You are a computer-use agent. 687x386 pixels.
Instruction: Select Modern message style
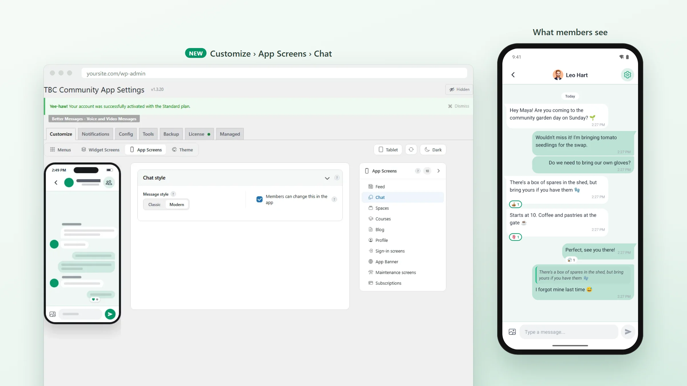pyautogui.click(x=177, y=204)
